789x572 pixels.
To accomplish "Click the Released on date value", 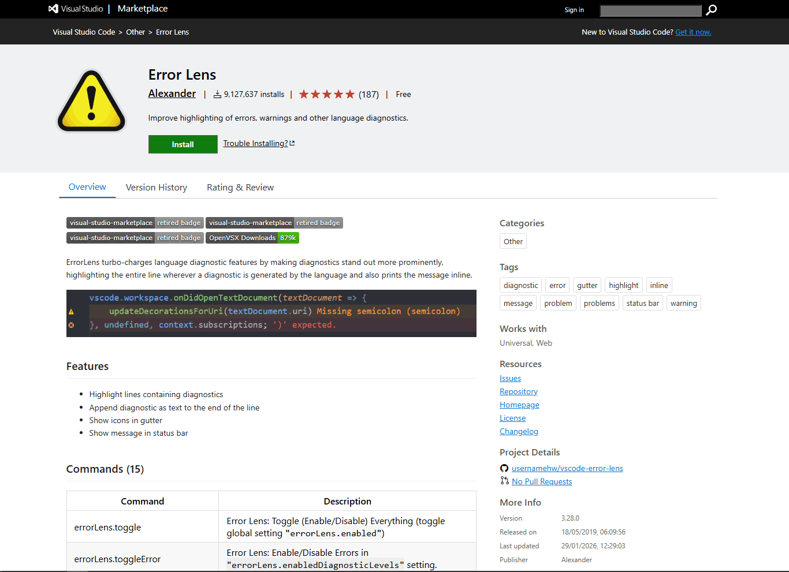I will (x=593, y=532).
